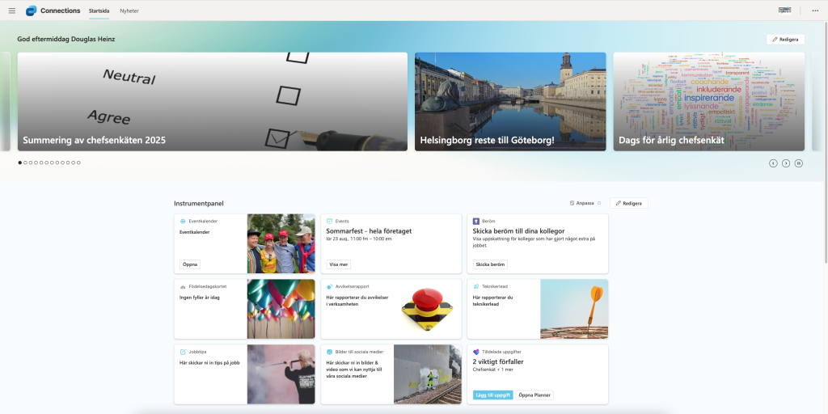Image resolution: width=828 pixels, height=414 pixels.
Task: Click the Eventkalender globe icon
Action: tap(183, 221)
